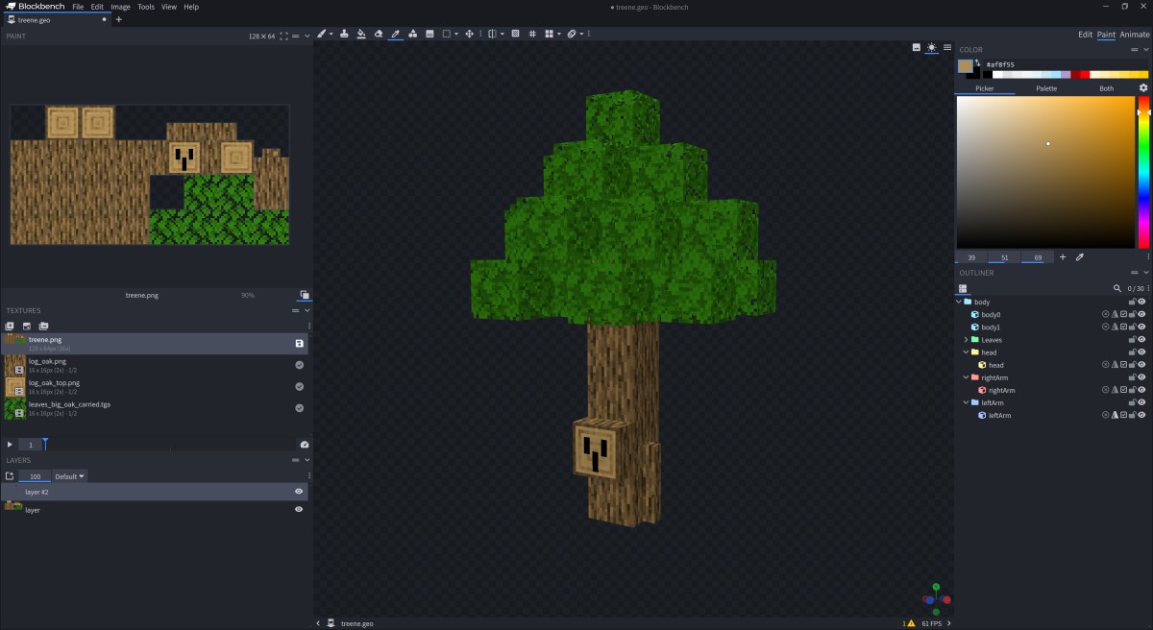Collapse the rightArm group
Screen dimensions: 1153x630
tap(966, 377)
